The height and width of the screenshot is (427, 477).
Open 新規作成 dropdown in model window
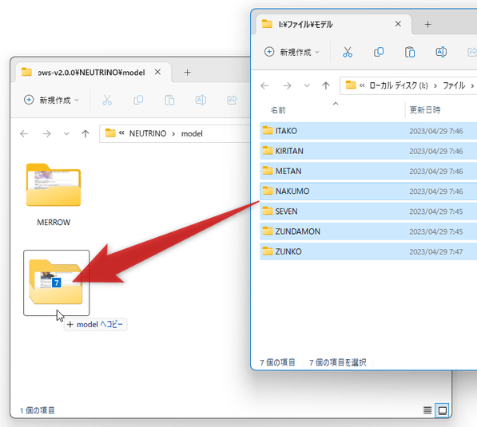coord(51,100)
